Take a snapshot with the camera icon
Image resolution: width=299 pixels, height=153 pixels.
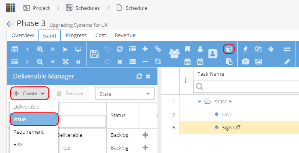[x=245, y=62]
